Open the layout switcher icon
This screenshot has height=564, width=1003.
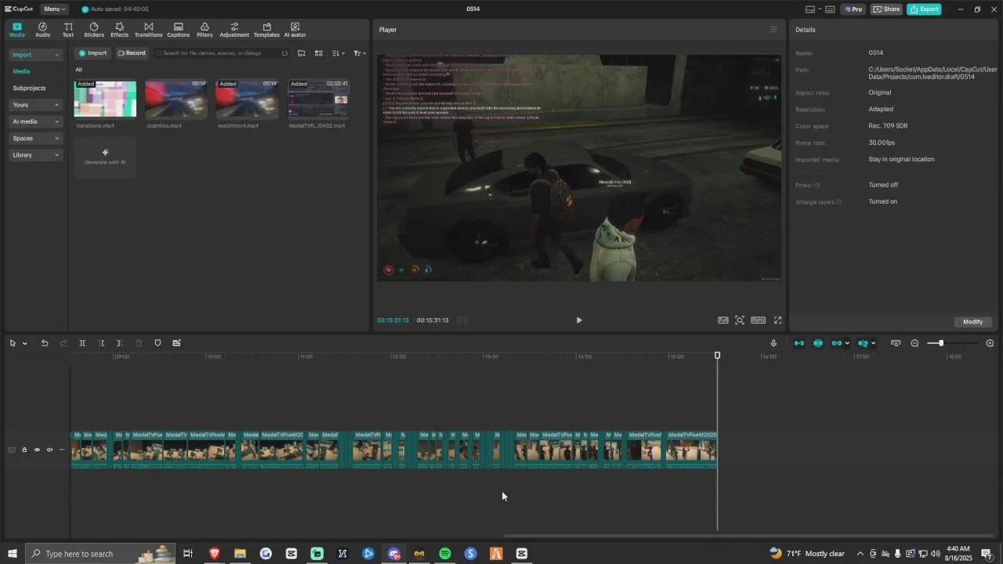(x=810, y=9)
